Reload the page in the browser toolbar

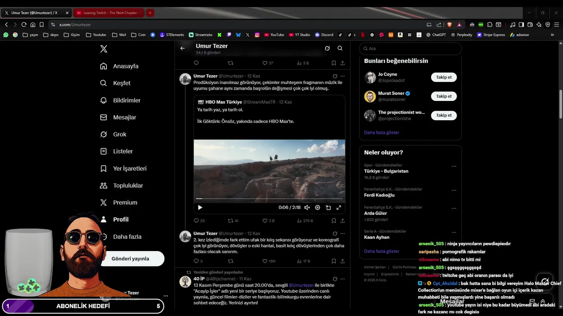24,25
